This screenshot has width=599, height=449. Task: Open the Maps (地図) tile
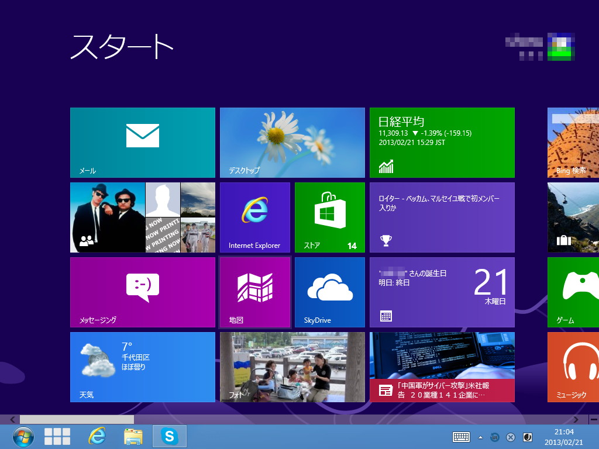[255, 292]
